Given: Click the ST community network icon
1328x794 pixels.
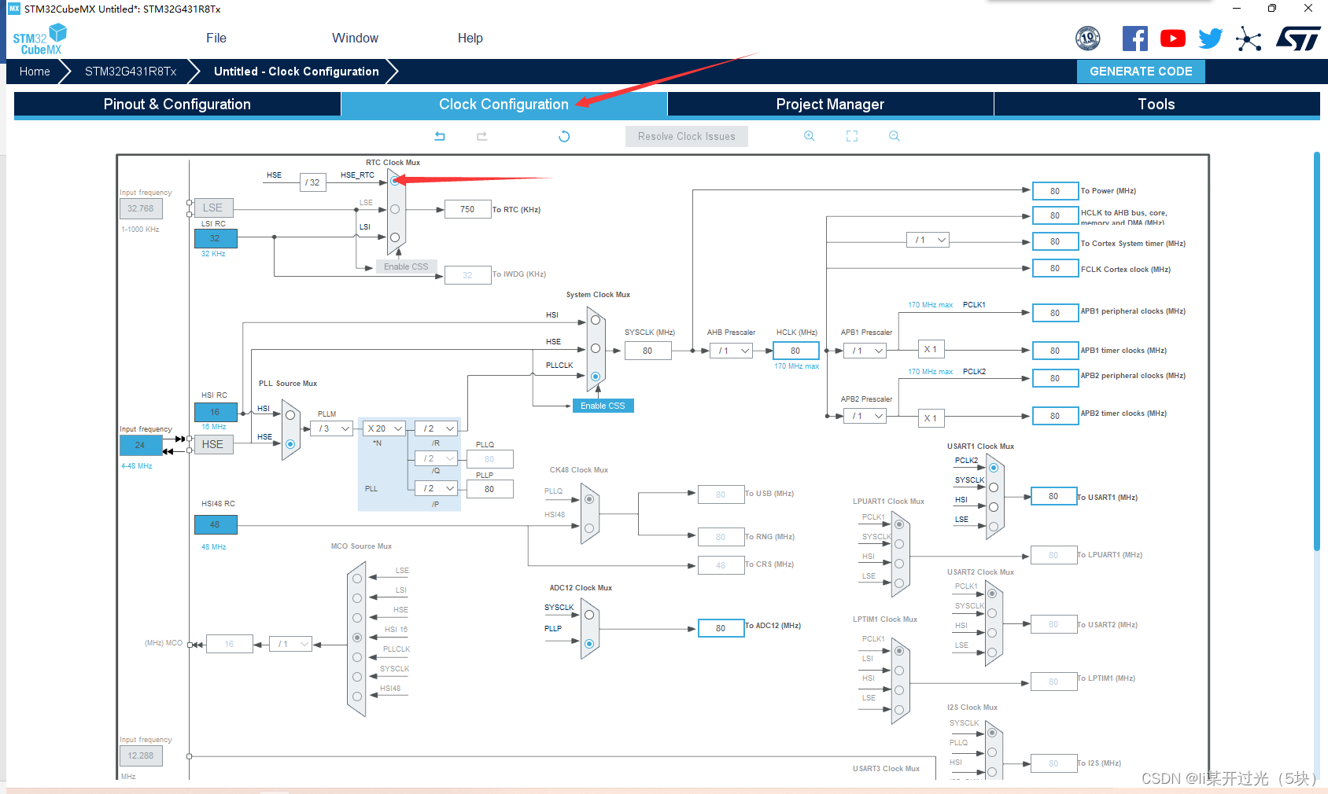Looking at the screenshot, I should pos(1249,39).
